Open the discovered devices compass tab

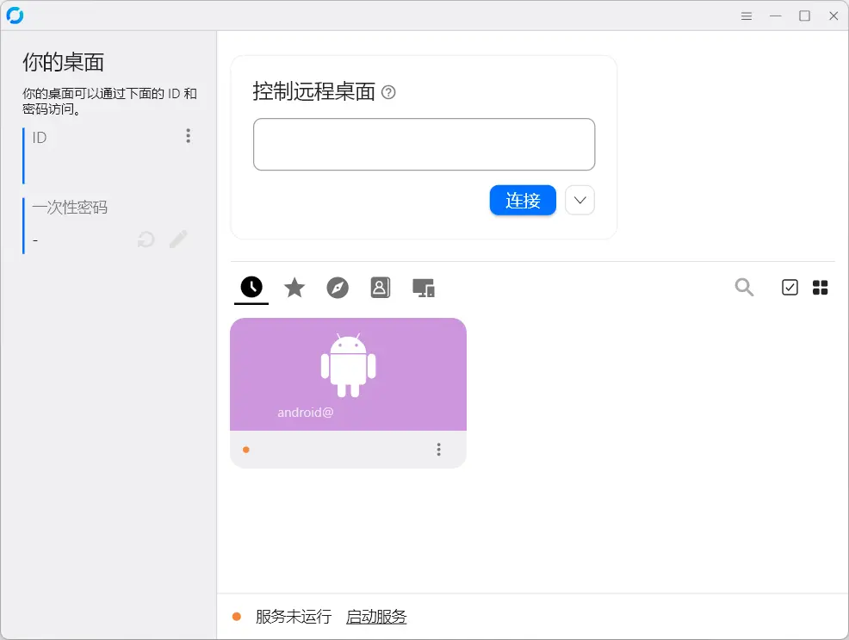pyautogui.click(x=338, y=288)
